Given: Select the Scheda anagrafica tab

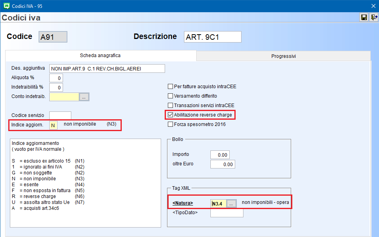Looking at the screenshot, I should (x=100, y=56).
